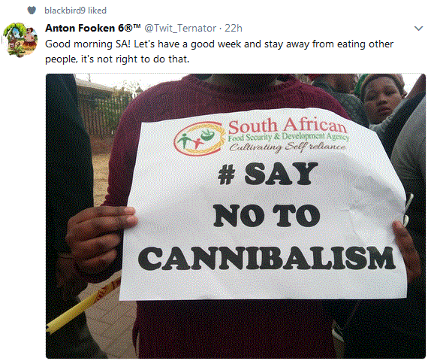Click 'Food Security & Development Agency' text
Image resolution: width=431 pixels, height=364 pixels.
pyautogui.click(x=288, y=137)
